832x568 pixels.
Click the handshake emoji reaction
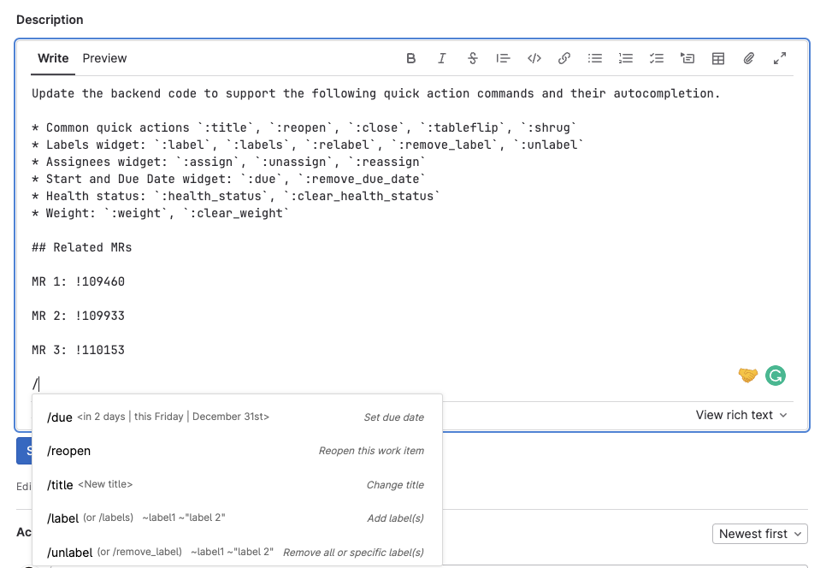click(x=747, y=376)
